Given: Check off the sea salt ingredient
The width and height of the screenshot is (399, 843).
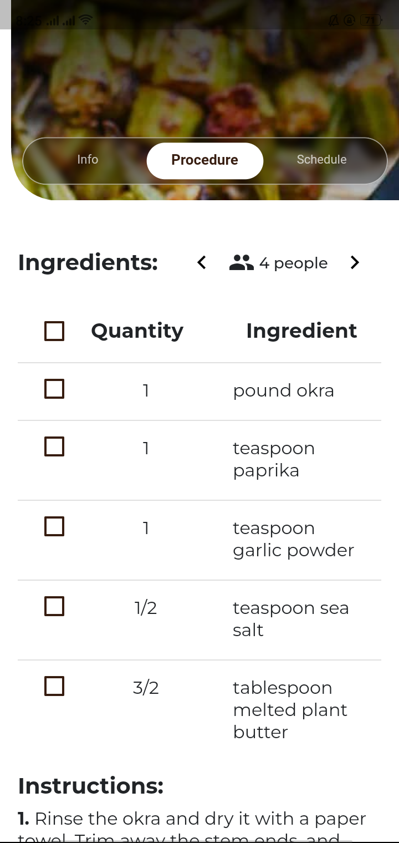Looking at the screenshot, I should coord(54,606).
